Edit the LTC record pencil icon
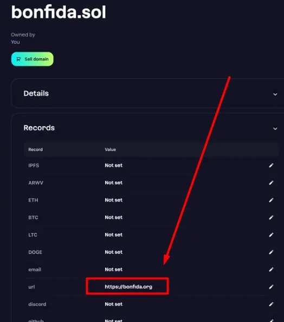284x322 pixels. pos(271,235)
